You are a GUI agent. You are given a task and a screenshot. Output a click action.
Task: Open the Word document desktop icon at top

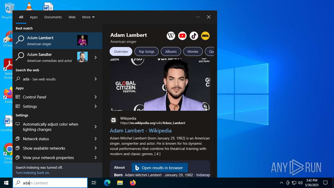[48, 7]
